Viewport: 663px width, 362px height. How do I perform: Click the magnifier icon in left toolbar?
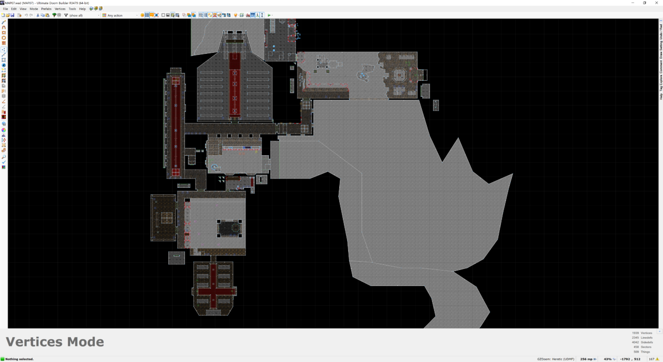point(4,156)
